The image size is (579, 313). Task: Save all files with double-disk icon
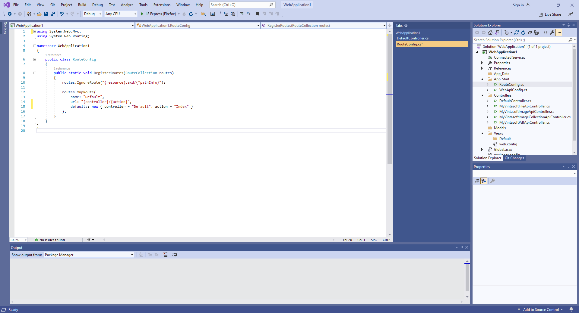click(x=53, y=14)
